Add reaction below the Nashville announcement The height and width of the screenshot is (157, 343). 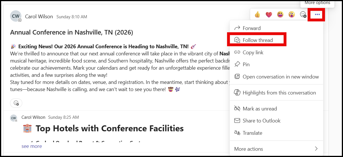16,103
